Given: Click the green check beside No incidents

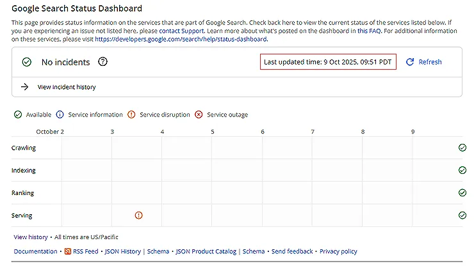Looking at the screenshot, I should pyautogui.click(x=27, y=62).
